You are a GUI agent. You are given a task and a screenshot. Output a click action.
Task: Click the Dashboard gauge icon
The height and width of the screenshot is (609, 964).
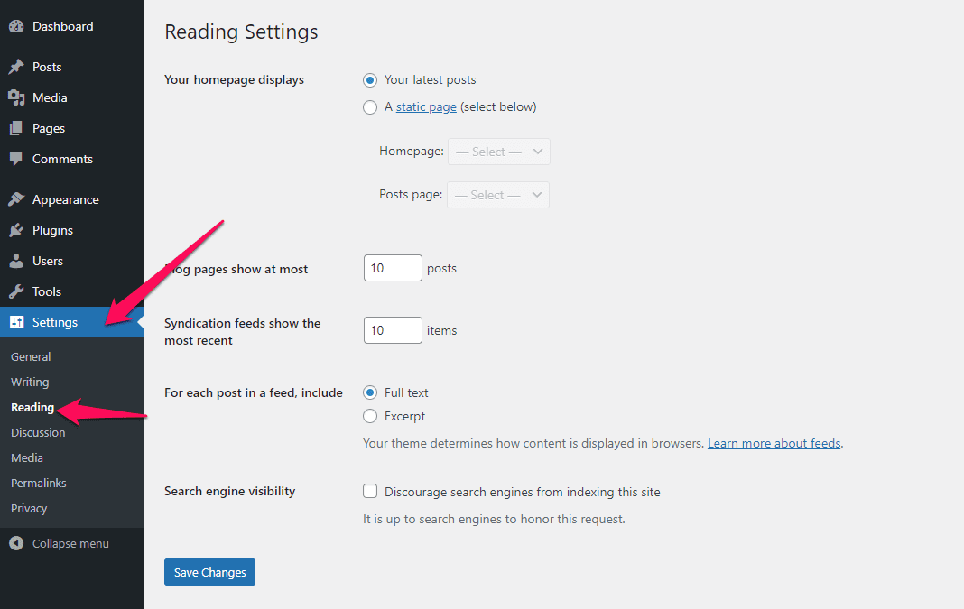coord(16,27)
